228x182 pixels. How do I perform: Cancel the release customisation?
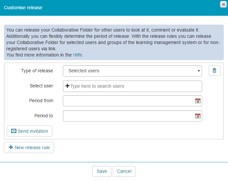[124, 171]
